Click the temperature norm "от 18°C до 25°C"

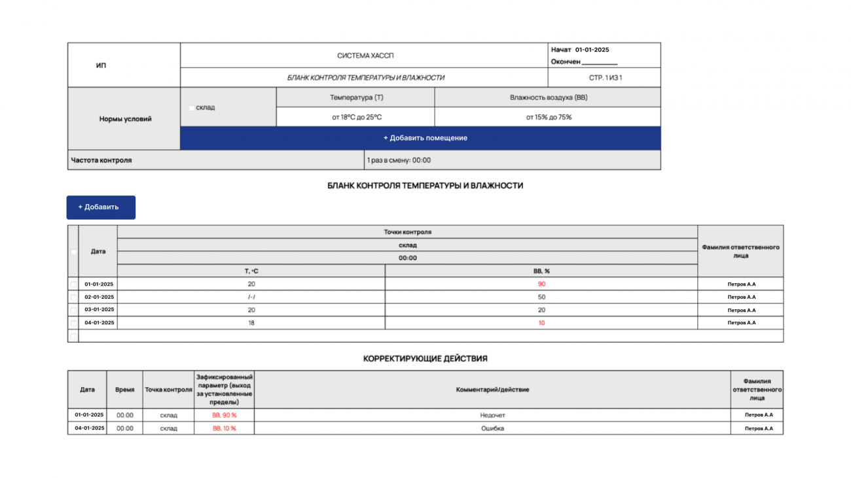point(356,118)
